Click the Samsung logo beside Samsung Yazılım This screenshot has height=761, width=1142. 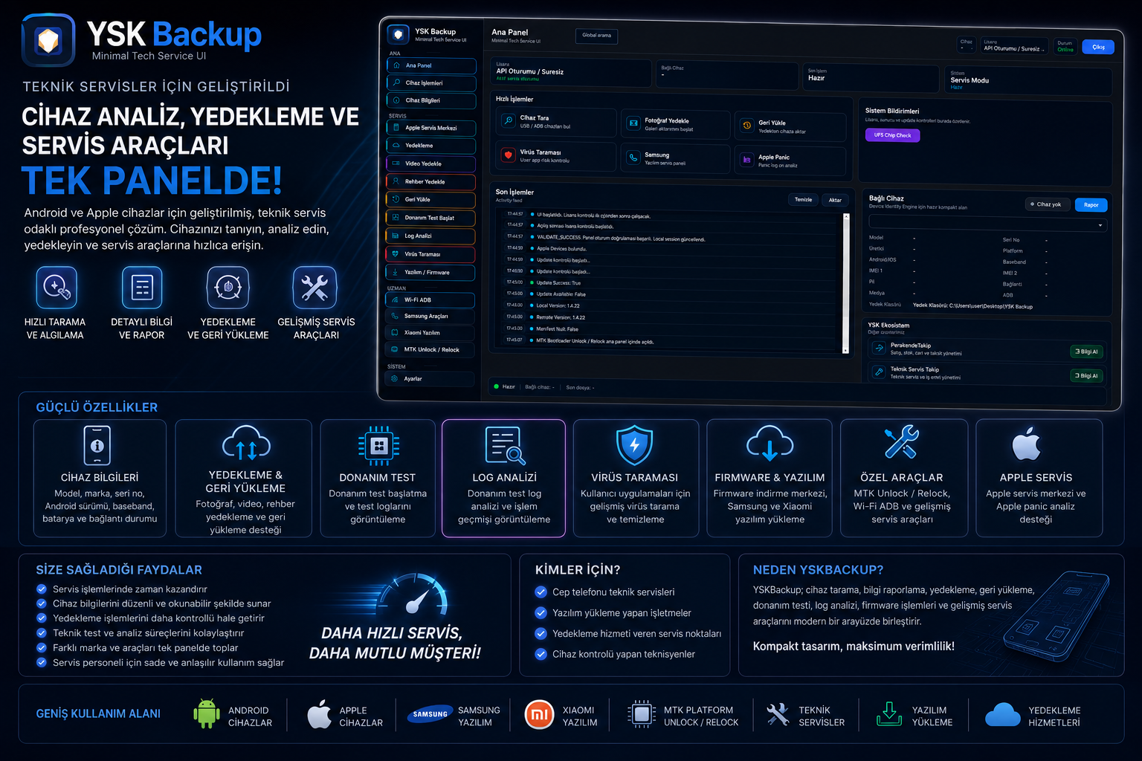point(430,714)
